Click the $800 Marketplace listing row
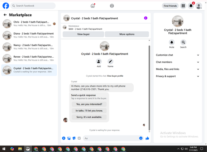Viewport: 207px width, 152px height. [x=106, y=28]
